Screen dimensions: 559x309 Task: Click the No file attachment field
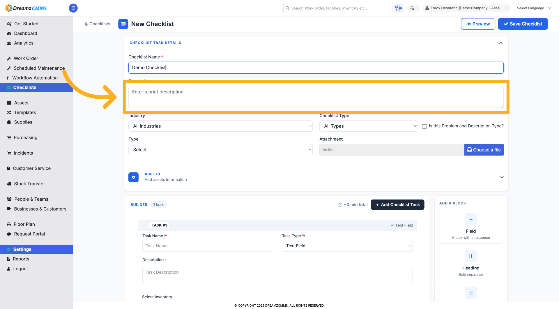(392, 150)
